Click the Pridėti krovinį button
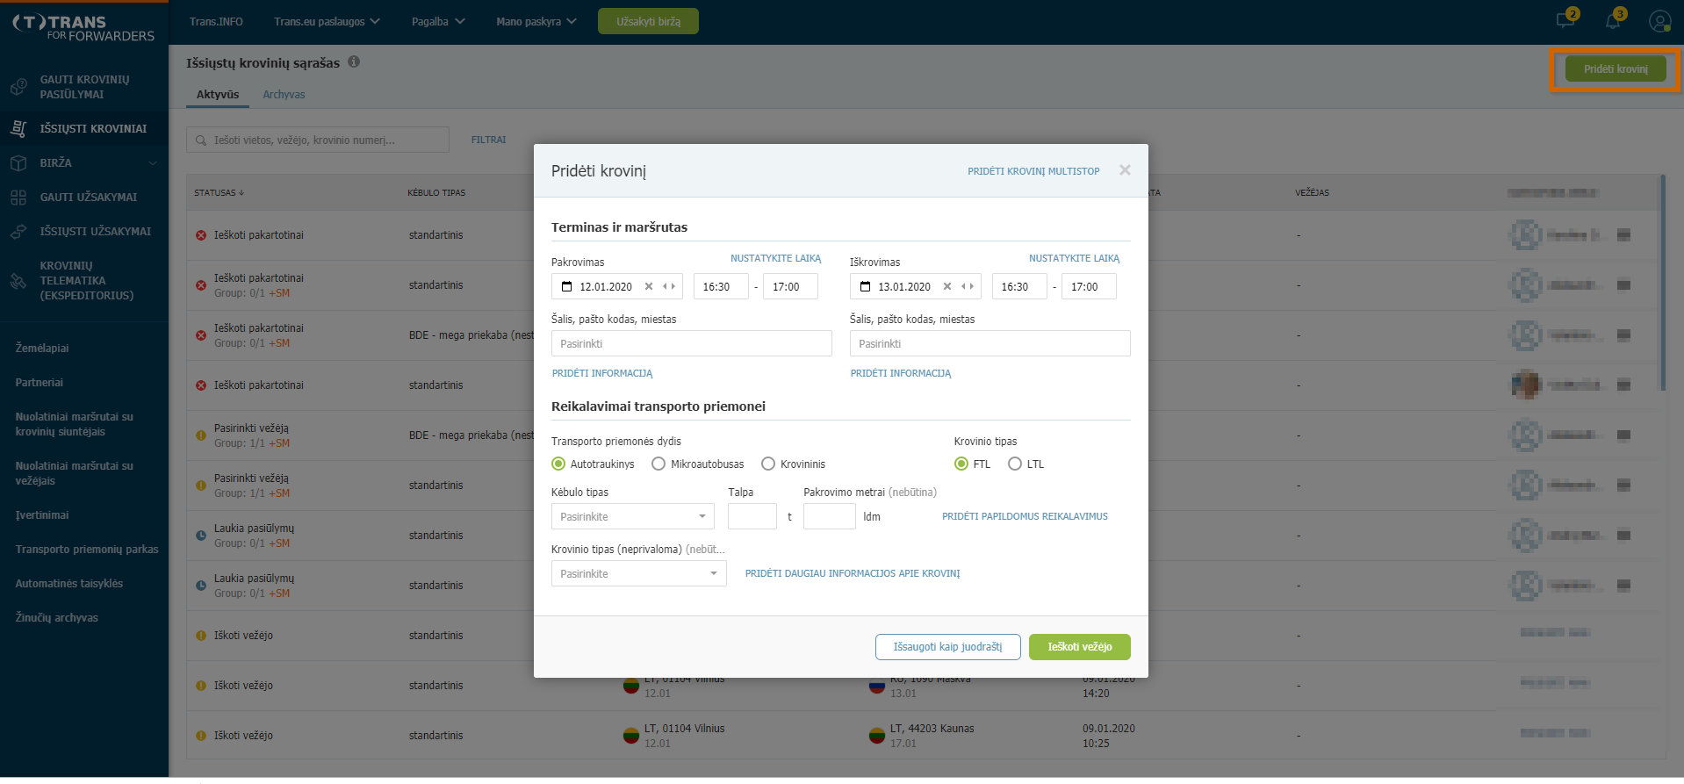 coord(1616,68)
